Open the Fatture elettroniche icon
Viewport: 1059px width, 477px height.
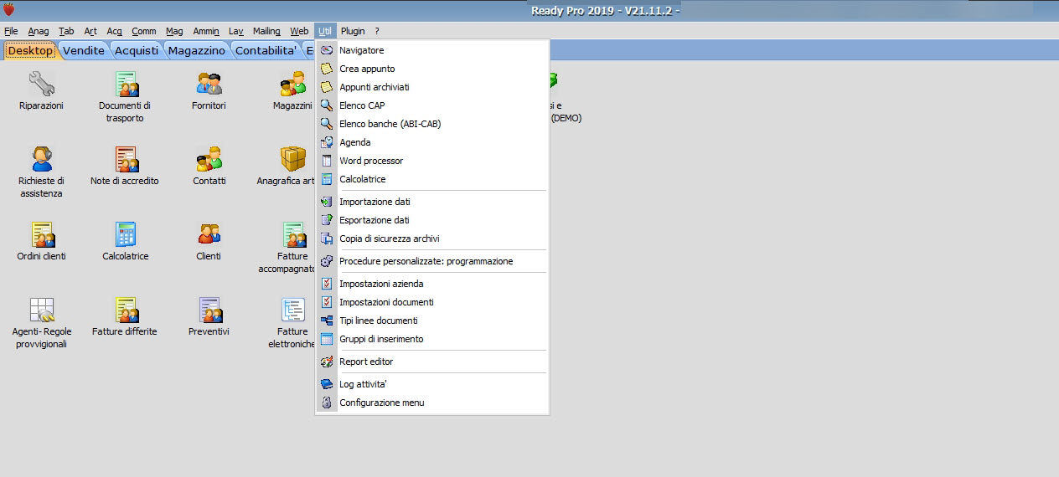292,310
